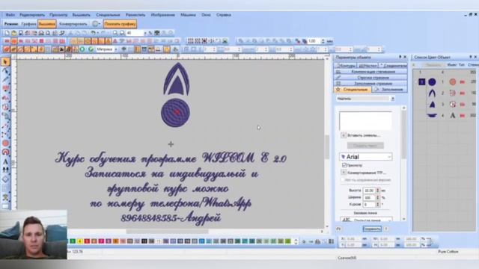Screen dimensions: 479x269
Task: Choose green color 1 in the palette
Action: 73,241
